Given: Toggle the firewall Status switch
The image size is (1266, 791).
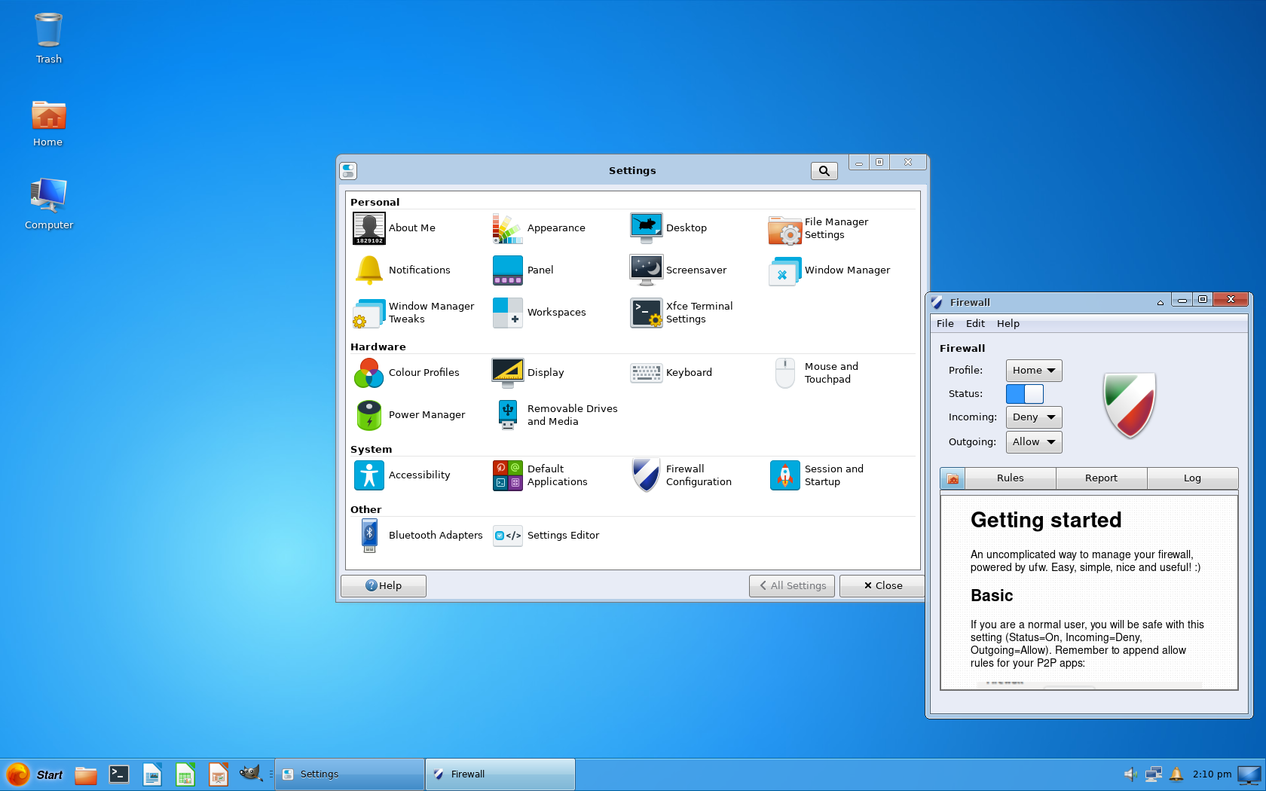Looking at the screenshot, I should [1025, 394].
